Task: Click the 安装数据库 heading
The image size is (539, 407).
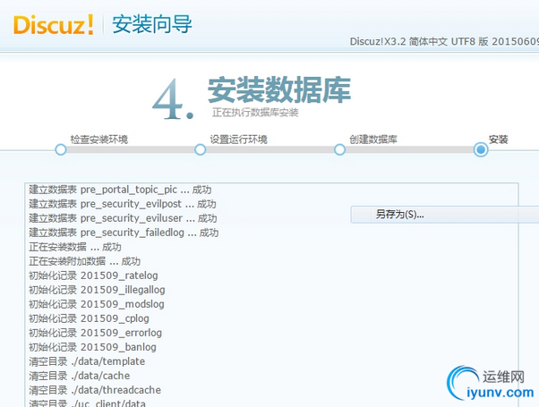Action: 279,90
